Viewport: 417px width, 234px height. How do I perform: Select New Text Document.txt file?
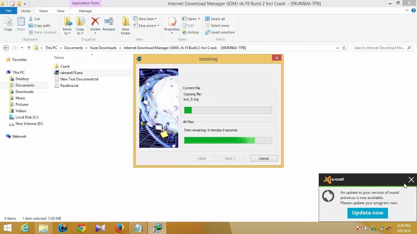point(79,79)
